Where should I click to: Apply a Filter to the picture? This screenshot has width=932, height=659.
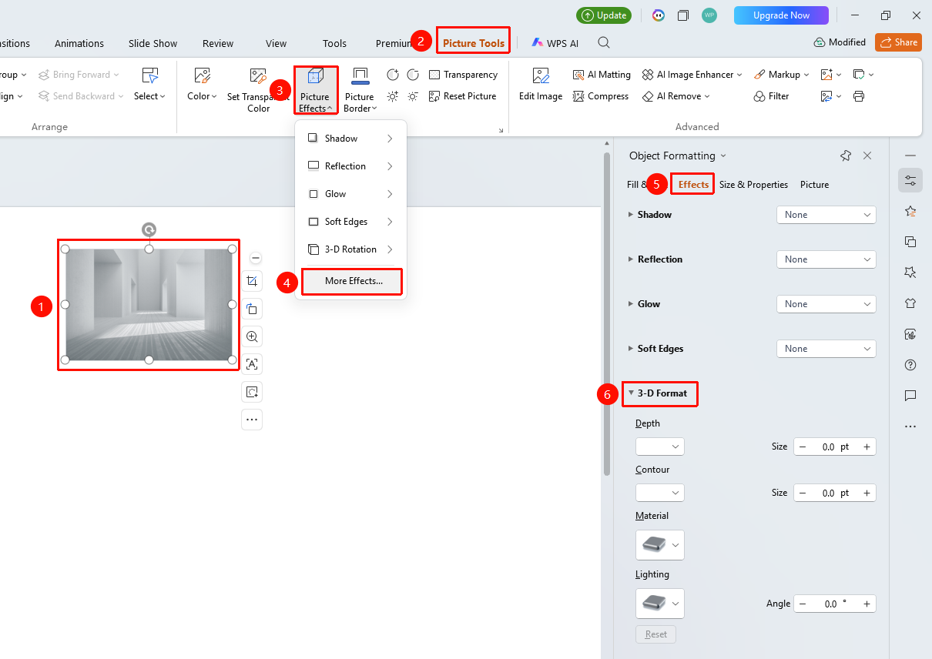(771, 96)
